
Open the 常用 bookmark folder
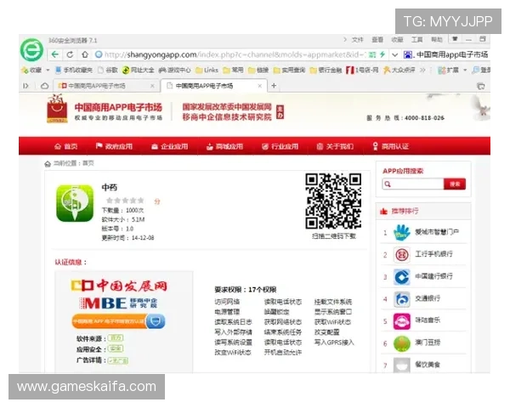233,70
